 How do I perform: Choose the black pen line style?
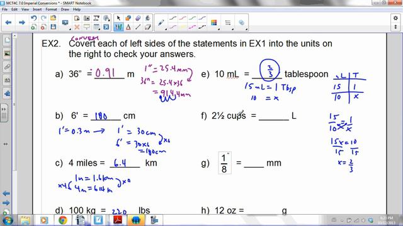pyautogui.click(x=173, y=18)
